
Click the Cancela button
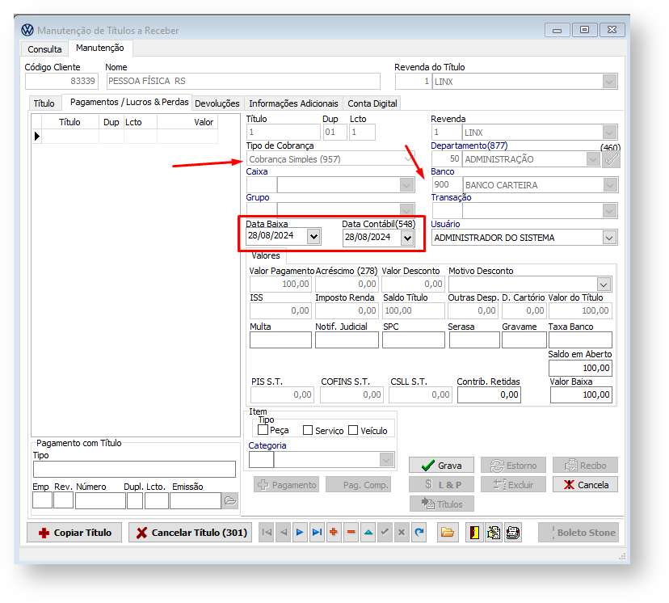click(585, 484)
